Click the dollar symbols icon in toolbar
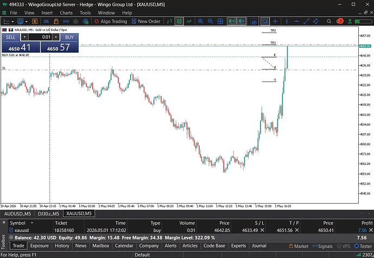 click(35, 22)
